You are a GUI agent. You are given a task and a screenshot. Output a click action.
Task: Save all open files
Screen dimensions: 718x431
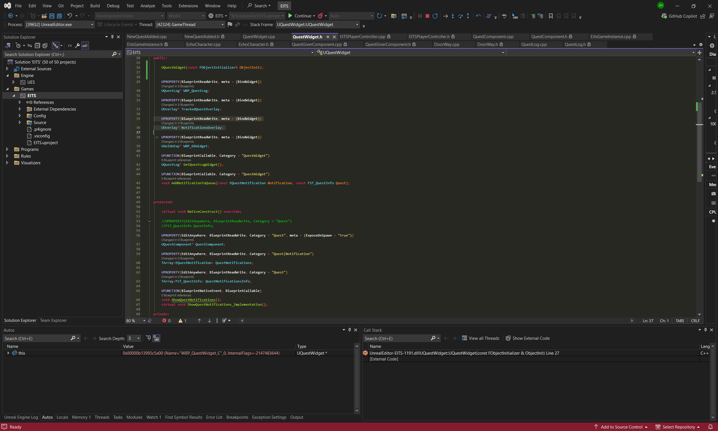[59, 16]
